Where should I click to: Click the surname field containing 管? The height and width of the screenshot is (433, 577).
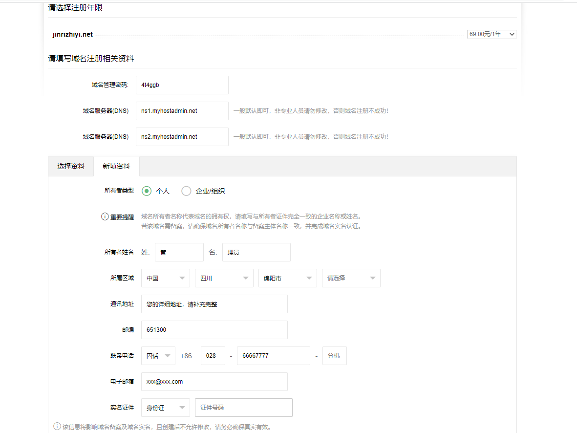click(179, 252)
